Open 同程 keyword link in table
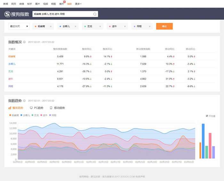 pos(11,86)
